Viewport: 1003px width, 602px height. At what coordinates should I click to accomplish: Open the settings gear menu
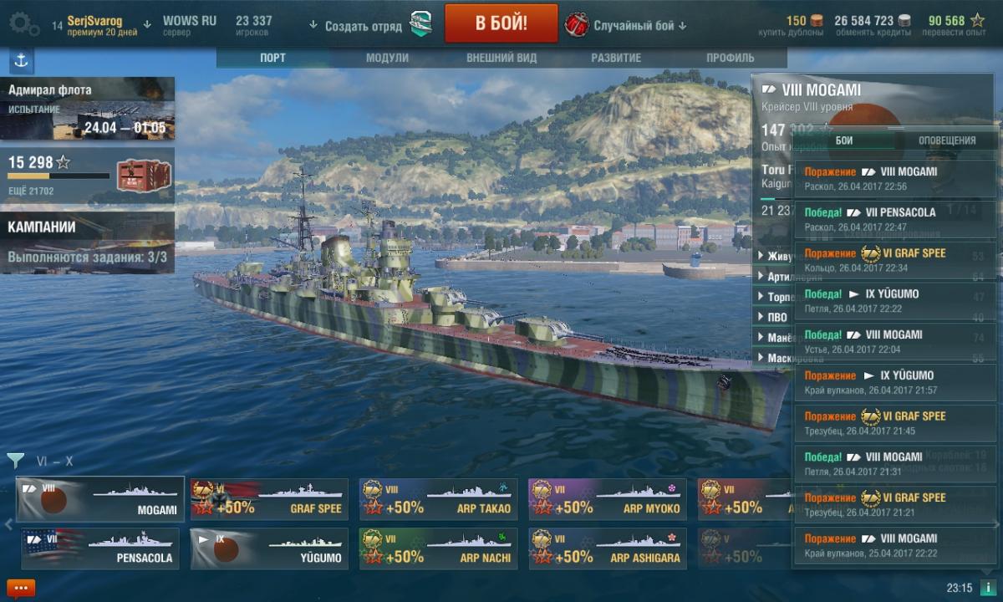(x=23, y=24)
